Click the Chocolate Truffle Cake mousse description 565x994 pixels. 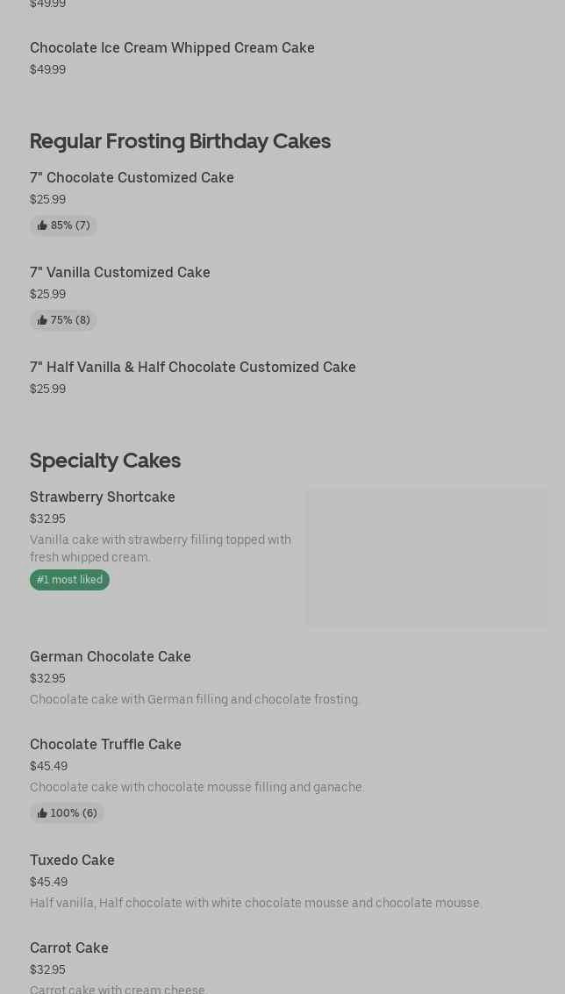[x=197, y=787]
